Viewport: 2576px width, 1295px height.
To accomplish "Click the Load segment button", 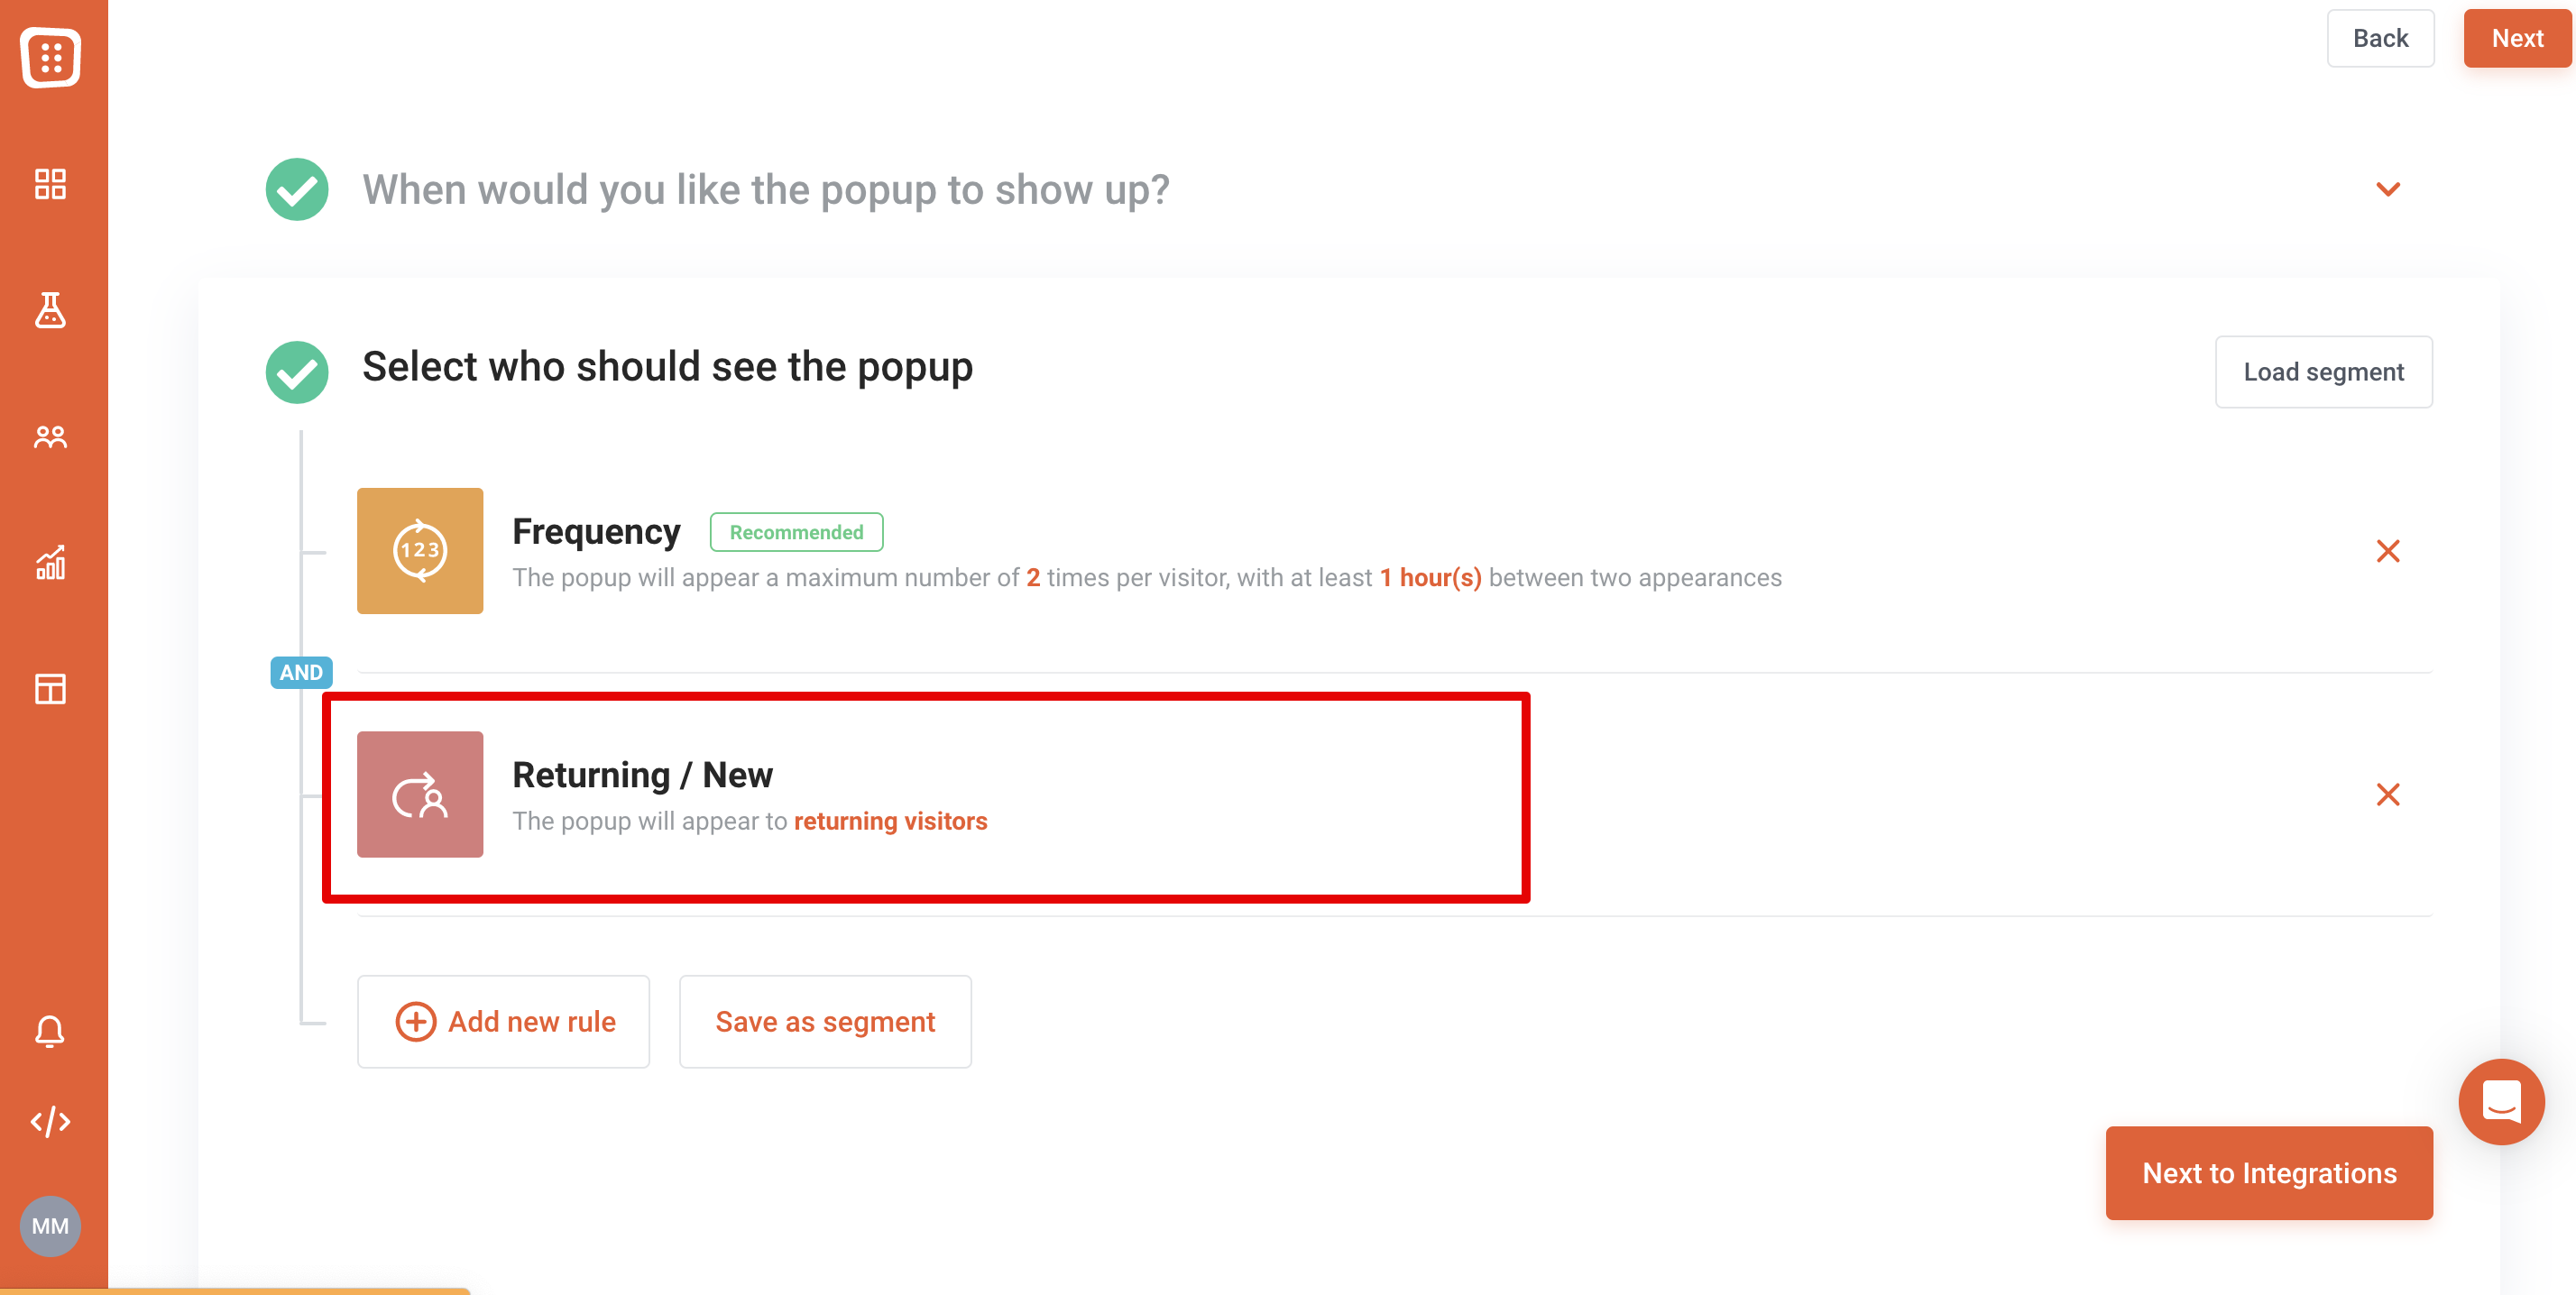I will tap(2323, 372).
